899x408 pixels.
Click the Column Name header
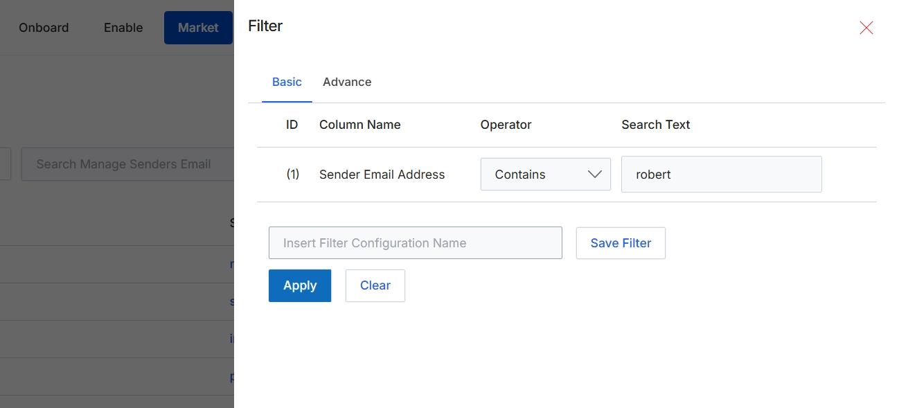pyautogui.click(x=360, y=125)
